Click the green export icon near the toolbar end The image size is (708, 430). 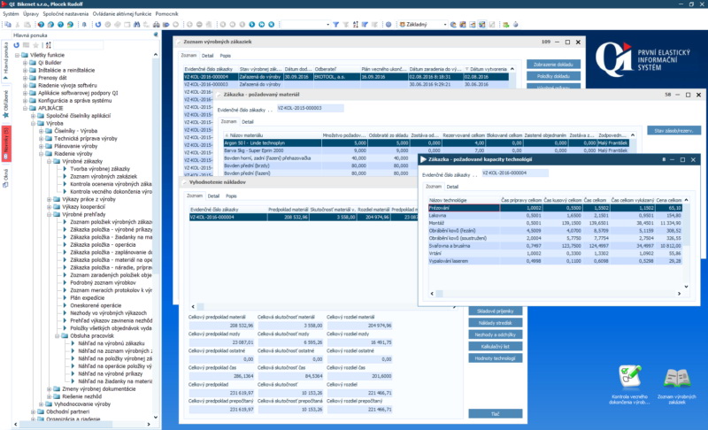coord(505,25)
